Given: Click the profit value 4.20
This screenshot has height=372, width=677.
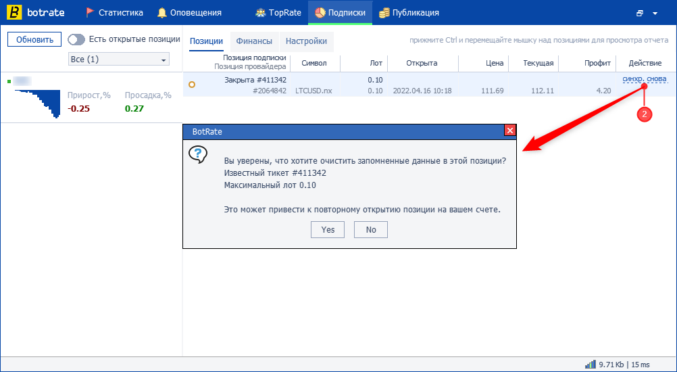Looking at the screenshot, I should pyautogui.click(x=603, y=91).
